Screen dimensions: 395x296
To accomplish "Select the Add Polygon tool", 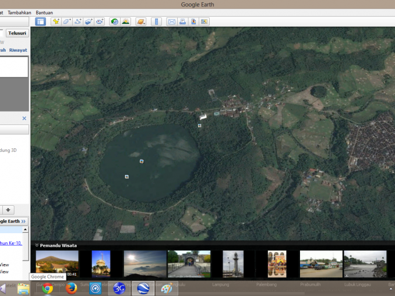I will 66,22.
